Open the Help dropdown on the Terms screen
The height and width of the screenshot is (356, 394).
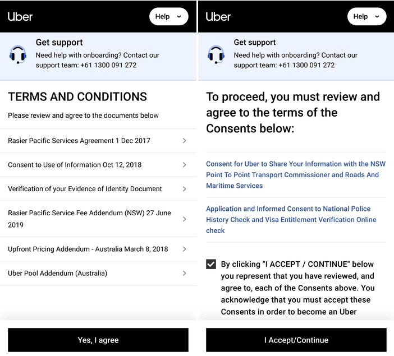tap(168, 17)
